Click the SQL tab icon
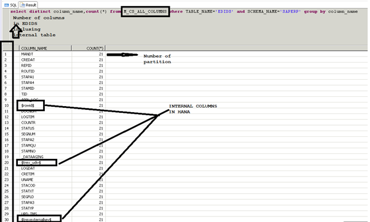Viewport: 370px width, 222px height. pyautogui.click(x=7, y=5)
